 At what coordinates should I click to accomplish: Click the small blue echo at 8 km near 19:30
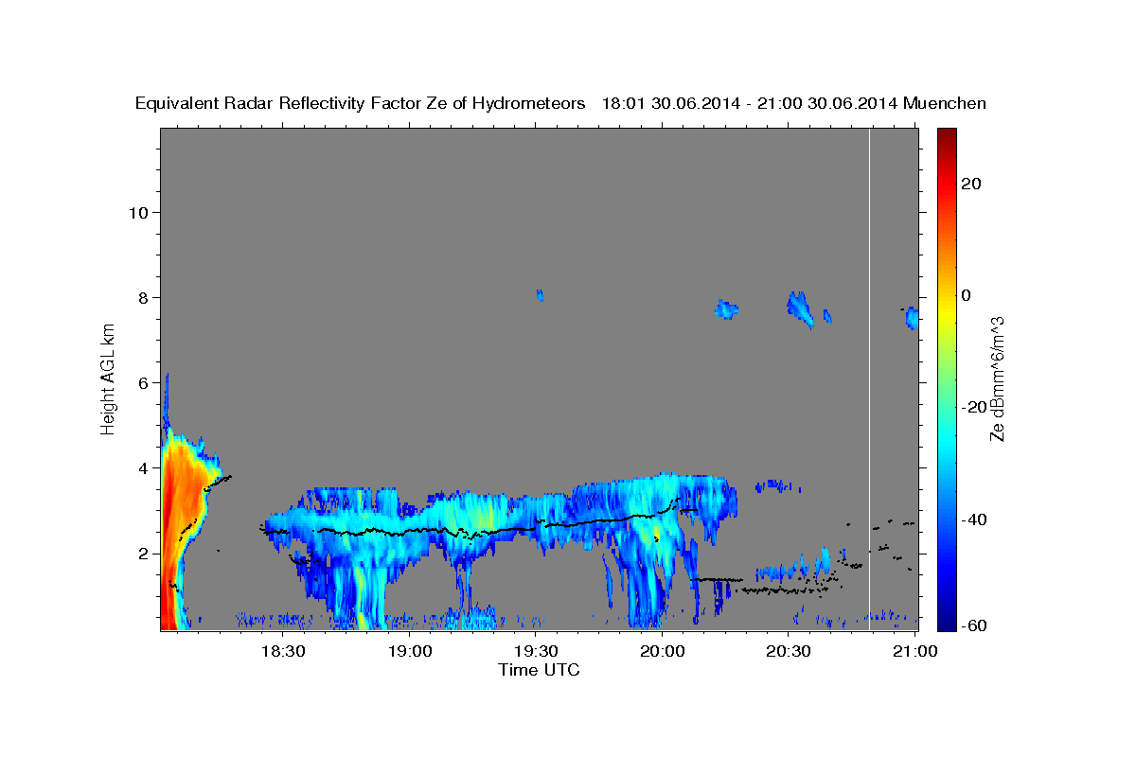coord(540,295)
